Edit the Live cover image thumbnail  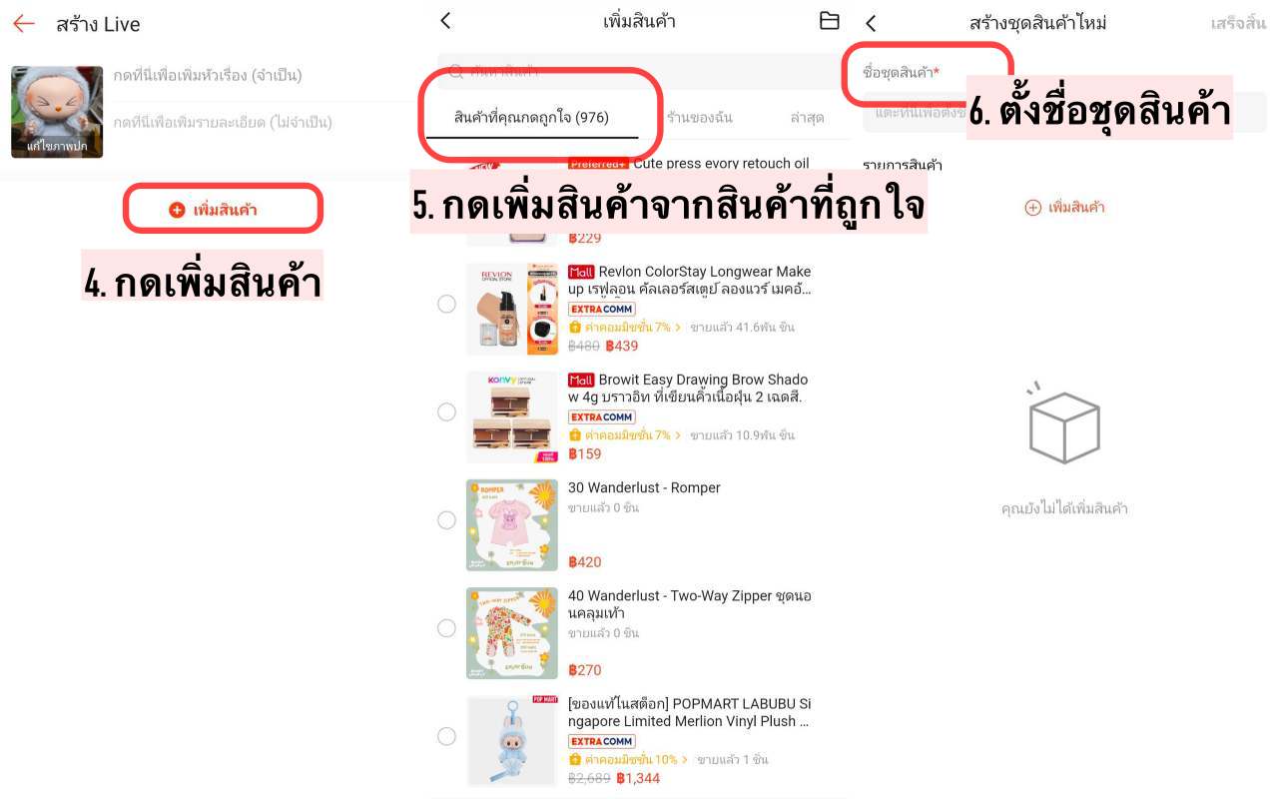point(57,112)
